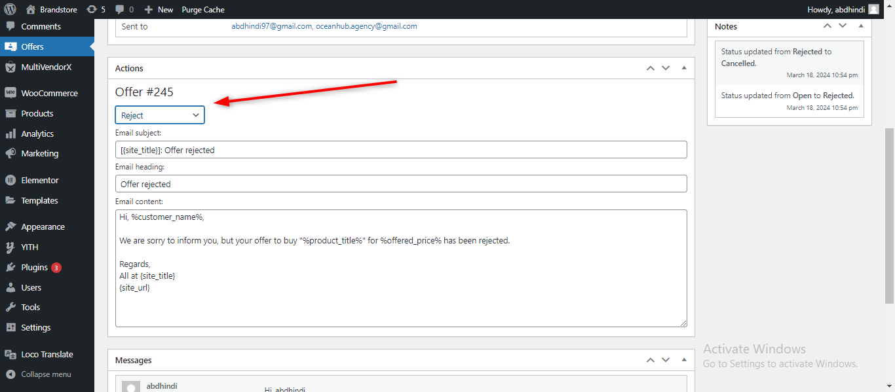Click the Messages panel title

click(x=134, y=360)
